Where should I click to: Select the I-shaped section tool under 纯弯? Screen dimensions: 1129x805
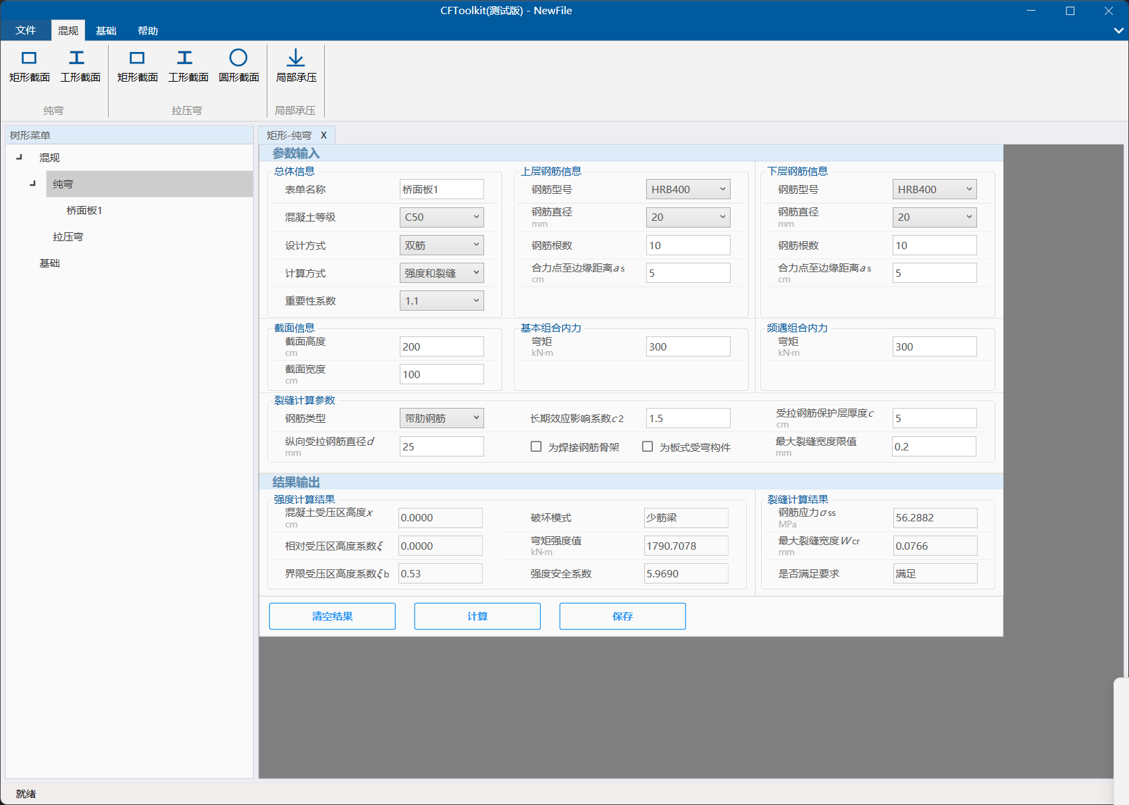[x=80, y=66]
